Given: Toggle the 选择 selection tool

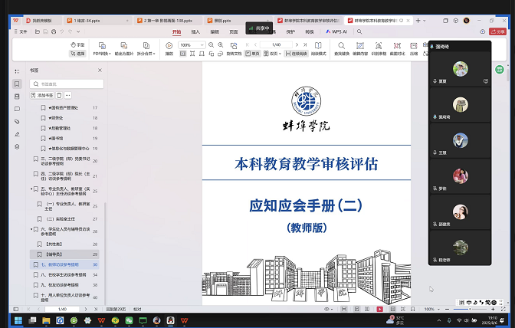Looking at the screenshot, I should click(78, 54).
